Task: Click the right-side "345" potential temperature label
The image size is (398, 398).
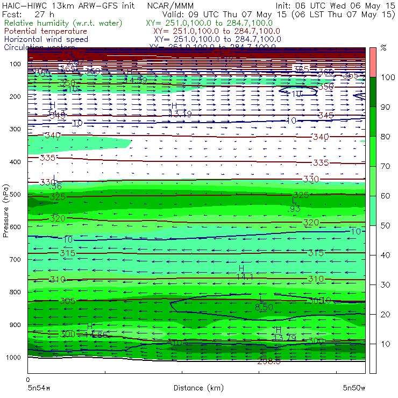Action: coord(325,116)
